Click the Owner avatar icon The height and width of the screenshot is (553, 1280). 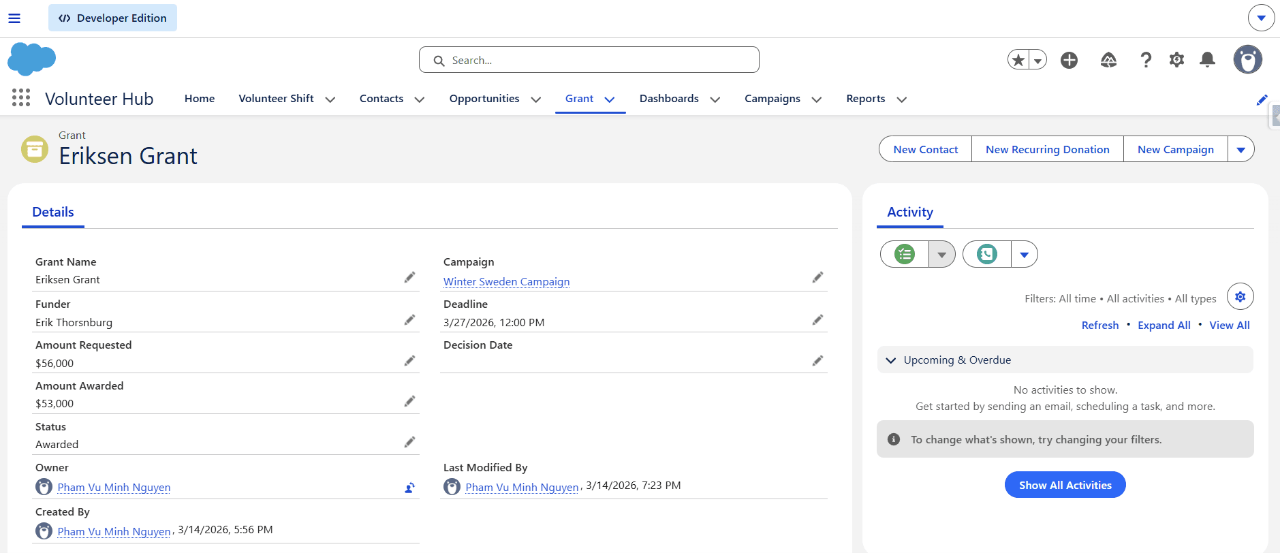pos(44,487)
